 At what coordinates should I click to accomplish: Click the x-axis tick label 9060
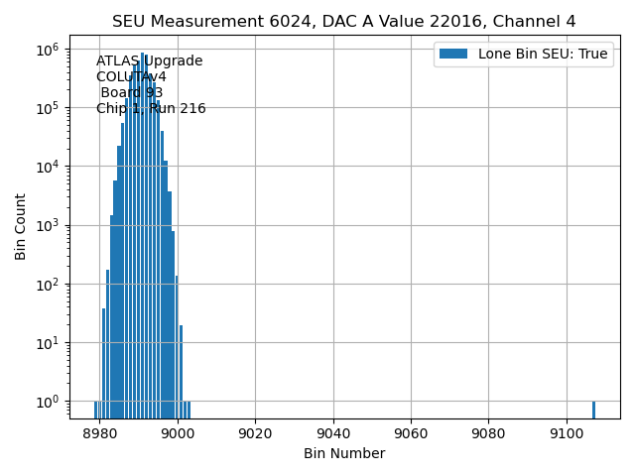point(411,434)
